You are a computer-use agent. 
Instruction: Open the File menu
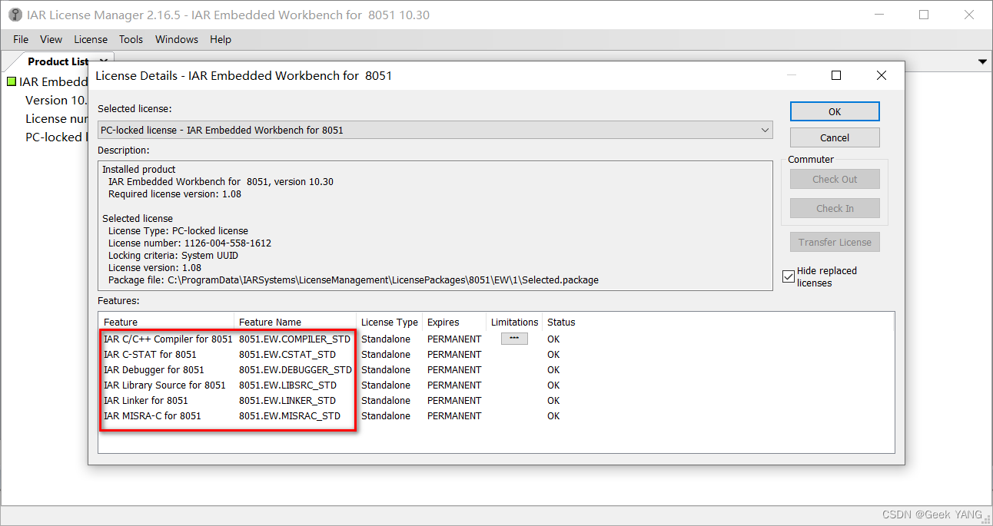tap(21, 39)
